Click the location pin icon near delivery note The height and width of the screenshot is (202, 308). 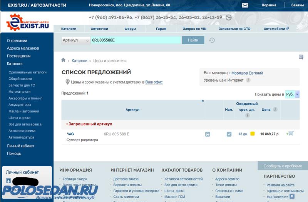pyautogui.click(x=67, y=82)
